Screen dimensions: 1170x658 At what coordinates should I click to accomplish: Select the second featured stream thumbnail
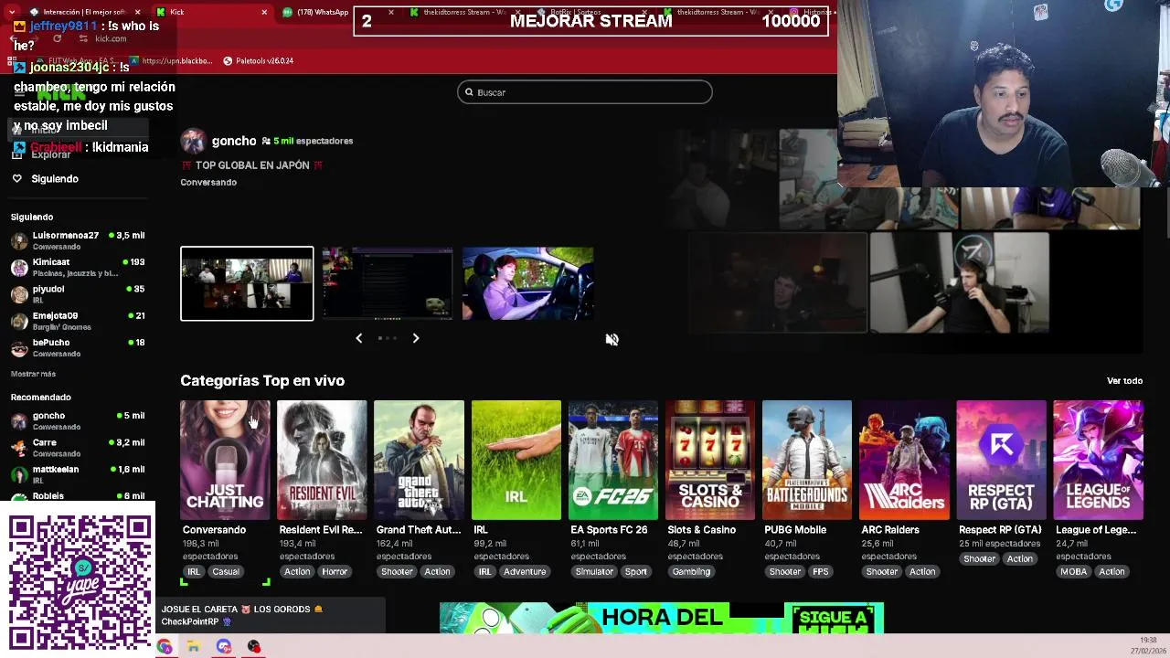[x=388, y=283]
